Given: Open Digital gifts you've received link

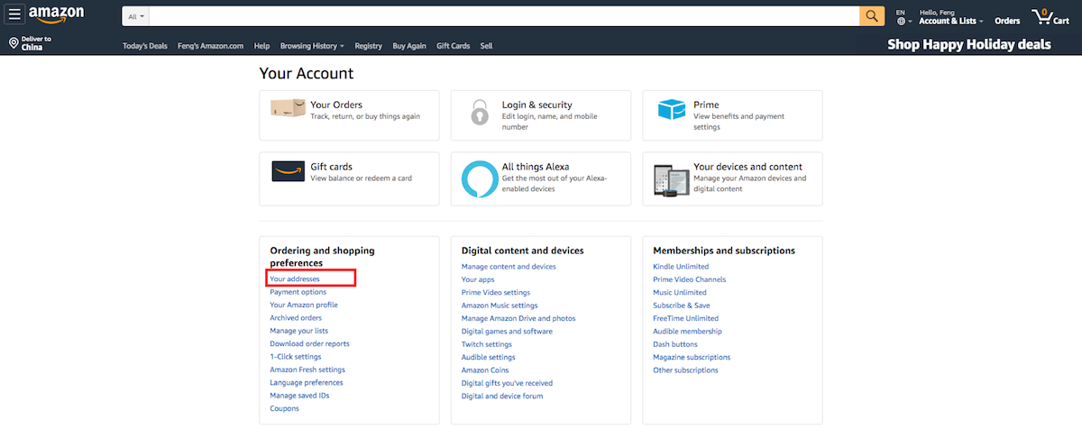Looking at the screenshot, I should coord(507,383).
